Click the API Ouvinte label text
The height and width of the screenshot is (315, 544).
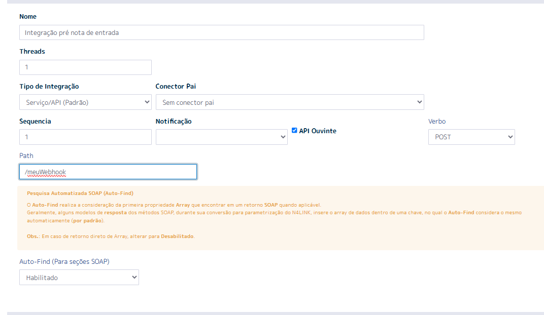point(318,131)
